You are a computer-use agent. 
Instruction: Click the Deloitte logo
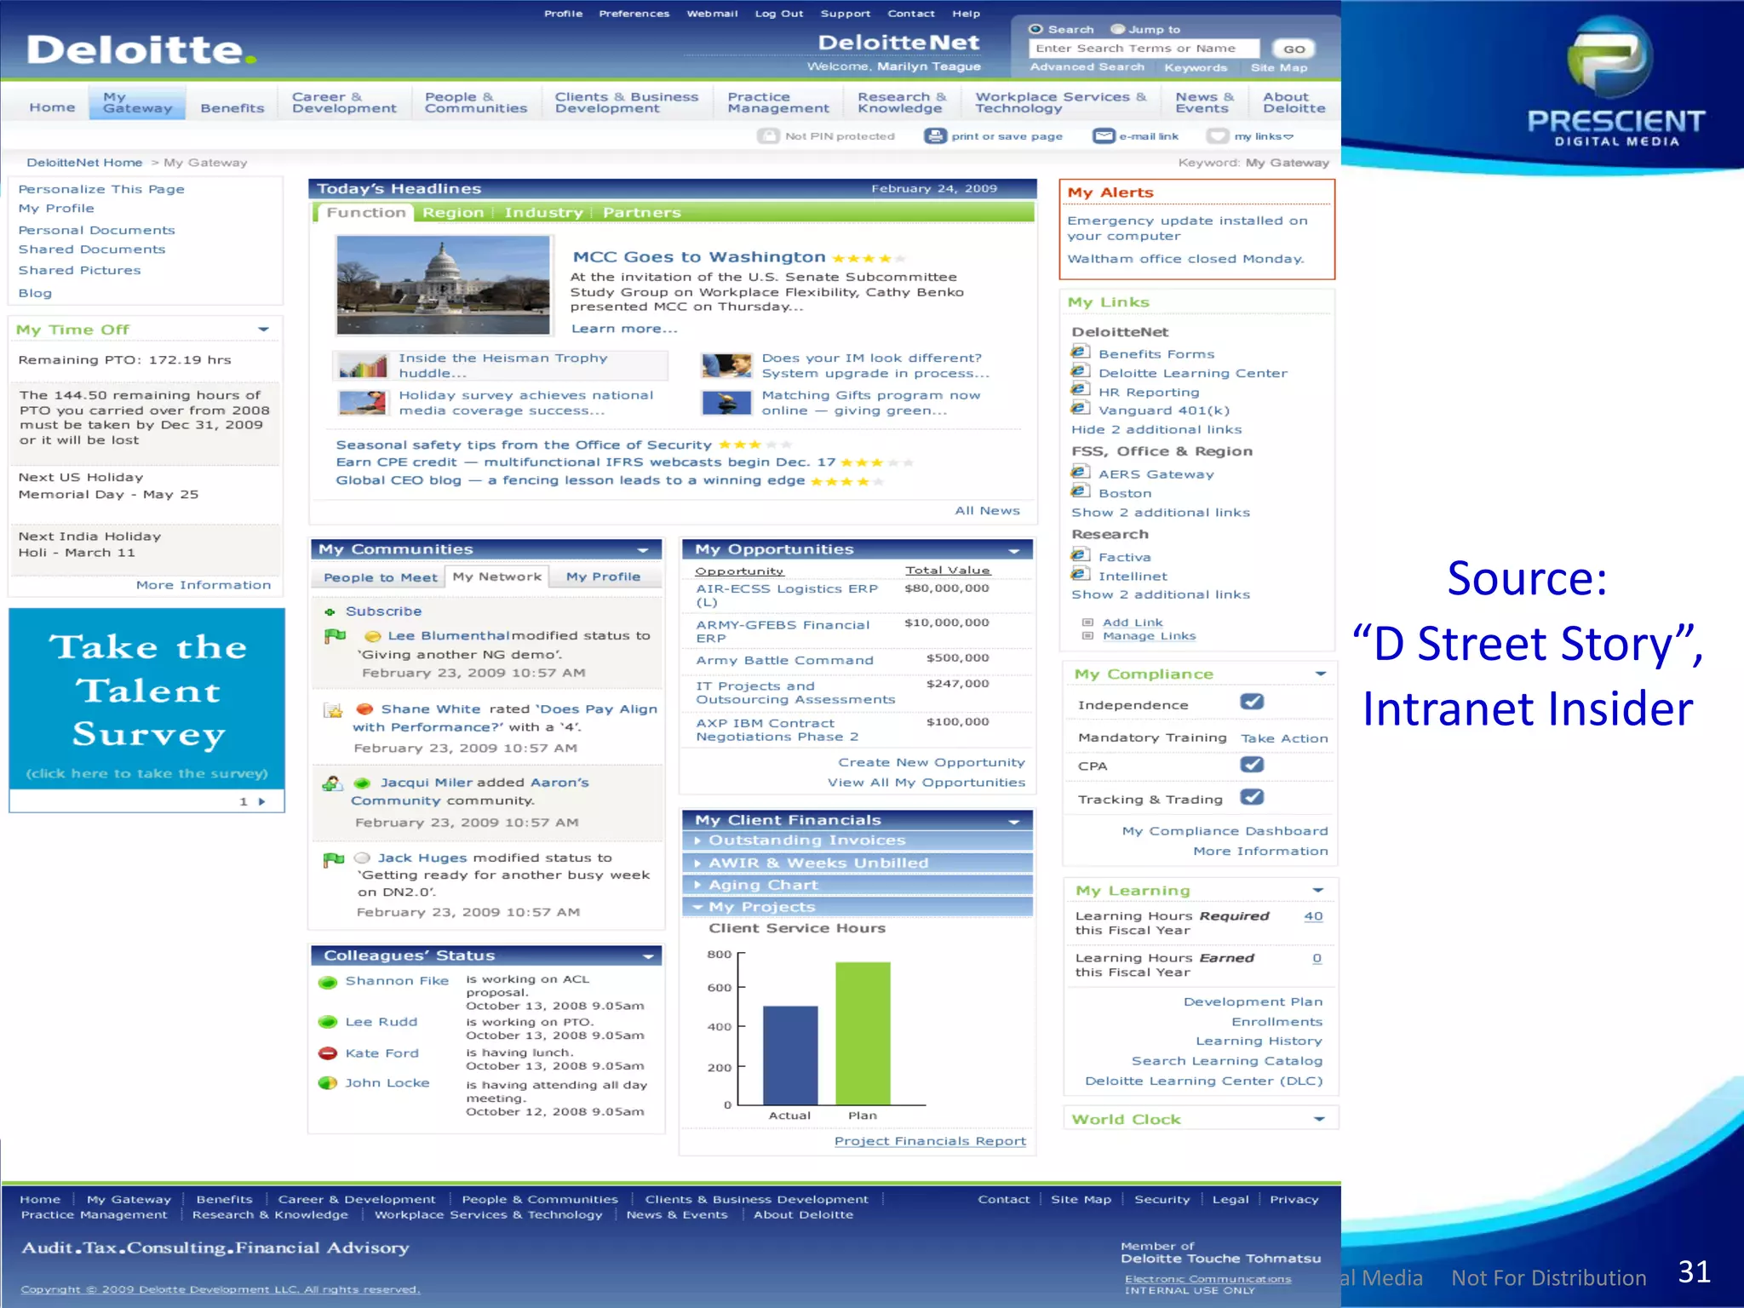click(x=141, y=50)
